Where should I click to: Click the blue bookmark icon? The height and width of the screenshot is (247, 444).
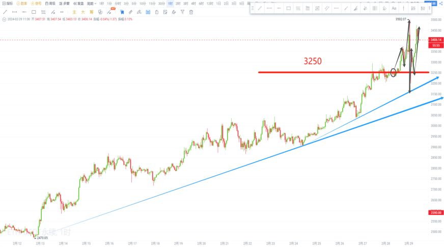[122, 12]
